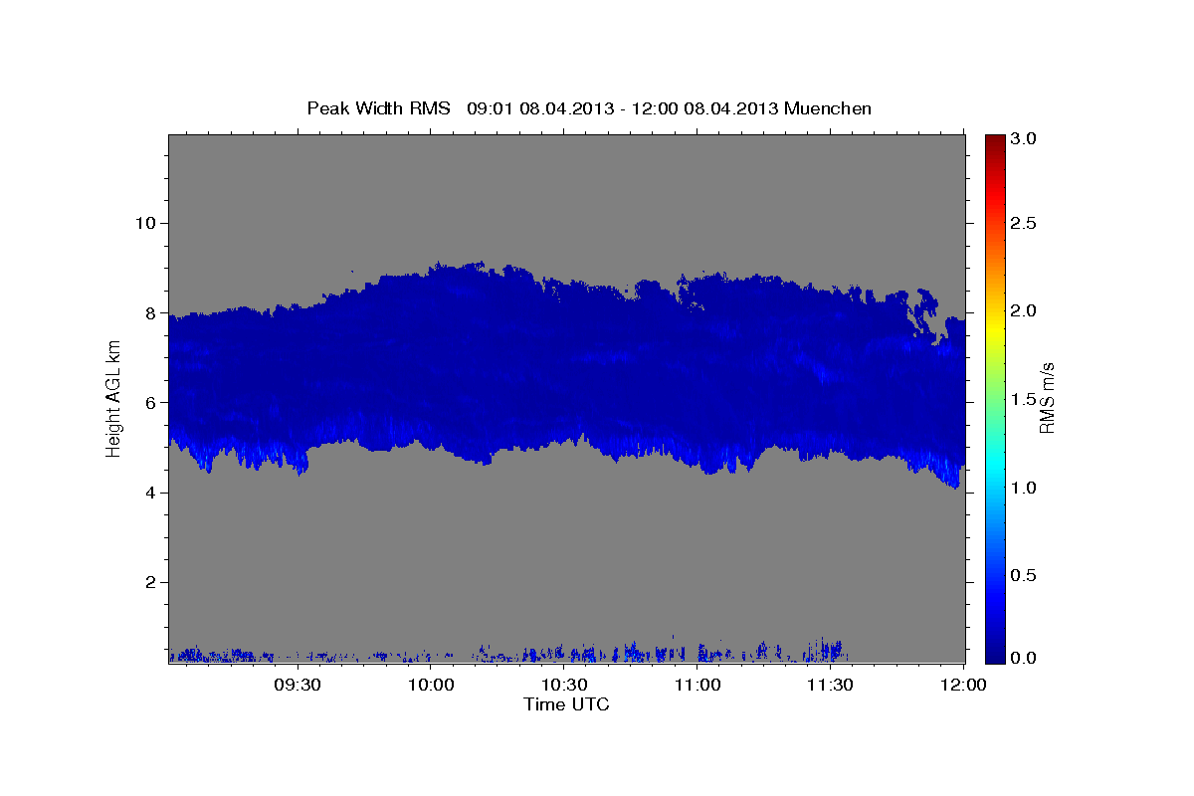
Task: Click the colorbar value 0.5
Action: click(1024, 575)
